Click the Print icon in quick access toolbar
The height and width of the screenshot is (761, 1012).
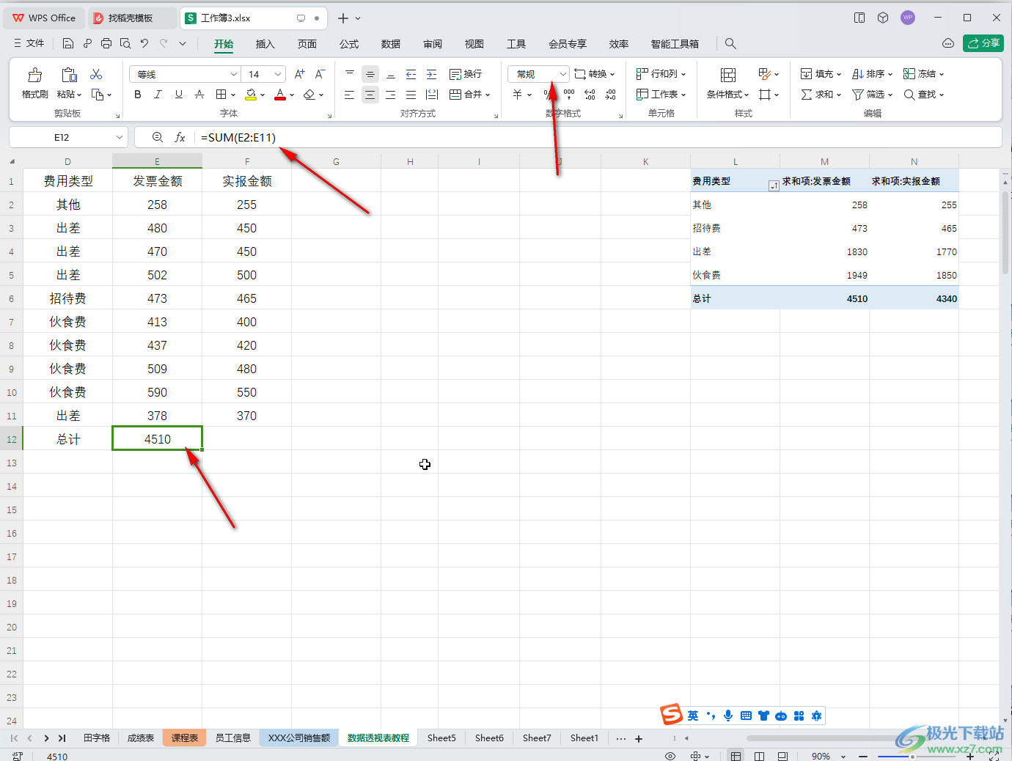tap(106, 43)
